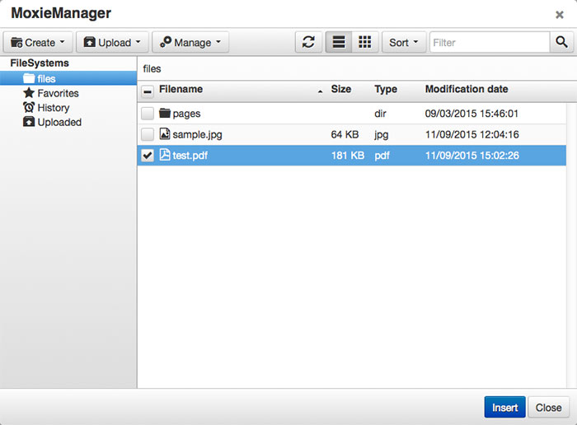The image size is (577, 425).
Task: Click the files breadcrumb path
Action: (152, 68)
